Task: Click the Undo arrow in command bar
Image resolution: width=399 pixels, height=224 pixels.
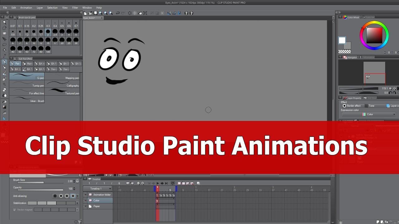Action: tap(118, 13)
